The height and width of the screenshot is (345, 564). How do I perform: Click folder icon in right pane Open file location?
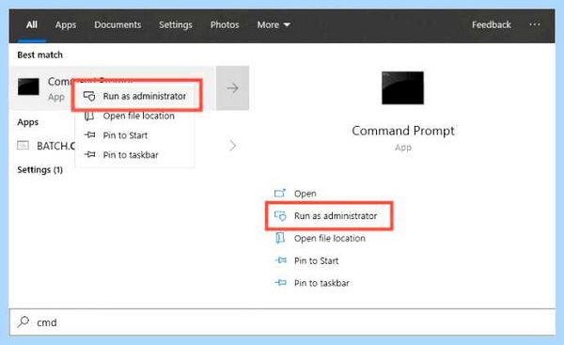coord(280,238)
